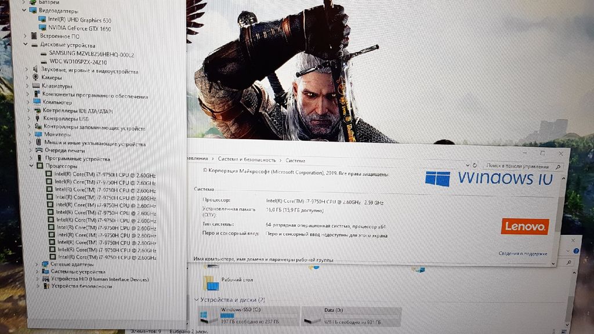Select "64-разрядная операционная система, процессор x64" text
Image resolution: width=594 pixels, height=334 pixels.
(326, 226)
